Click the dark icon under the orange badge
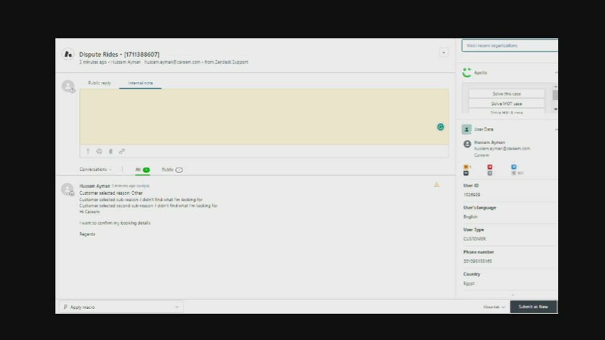 pyautogui.click(x=466, y=173)
